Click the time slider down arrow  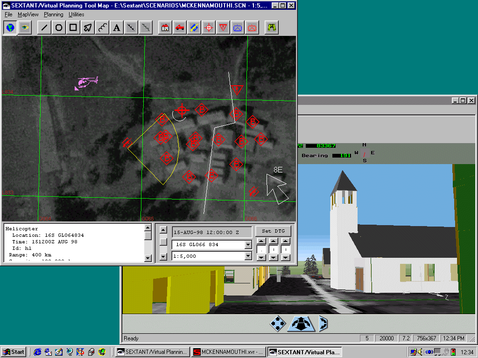(163, 257)
